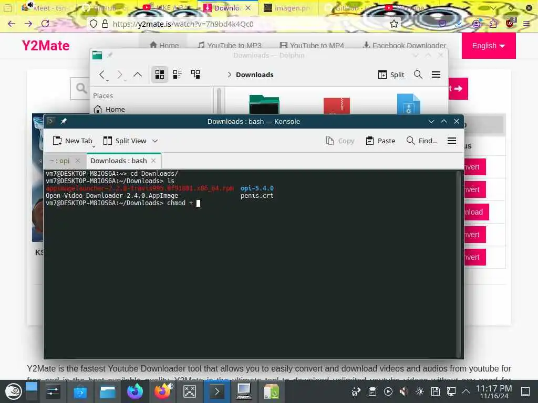Open openSUSE application launcher
This screenshot has width=538, height=403.
point(13,391)
